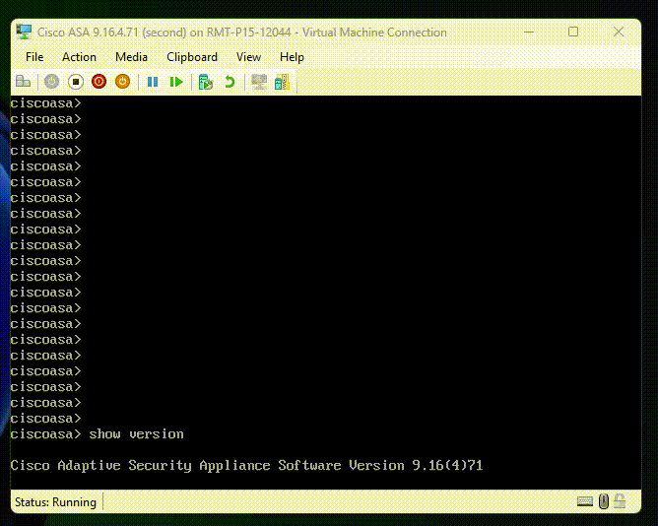Pause the virtual machine
Image resolution: width=658 pixels, height=526 pixels.
(x=153, y=82)
